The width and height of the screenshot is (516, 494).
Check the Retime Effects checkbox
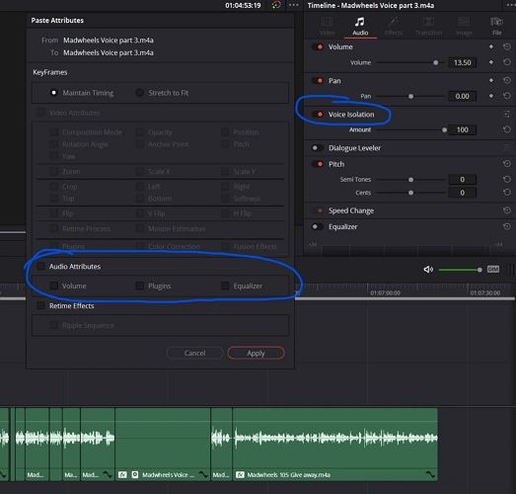coord(41,305)
